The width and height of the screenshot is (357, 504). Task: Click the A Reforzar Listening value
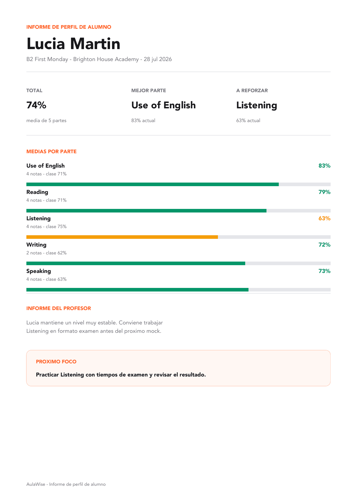(x=257, y=105)
